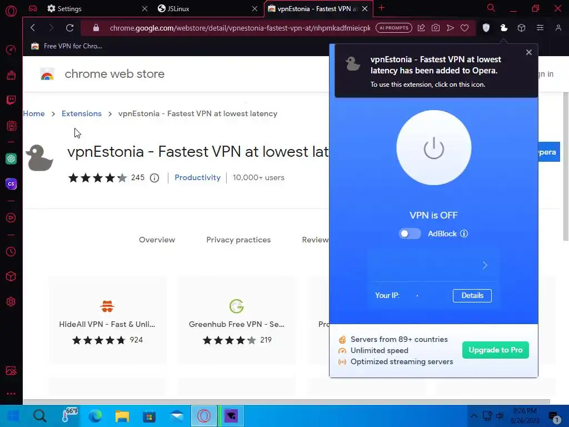This screenshot has width=569, height=427.
Task: Bookmark page with heart icon
Action: (x=465, y=28)
